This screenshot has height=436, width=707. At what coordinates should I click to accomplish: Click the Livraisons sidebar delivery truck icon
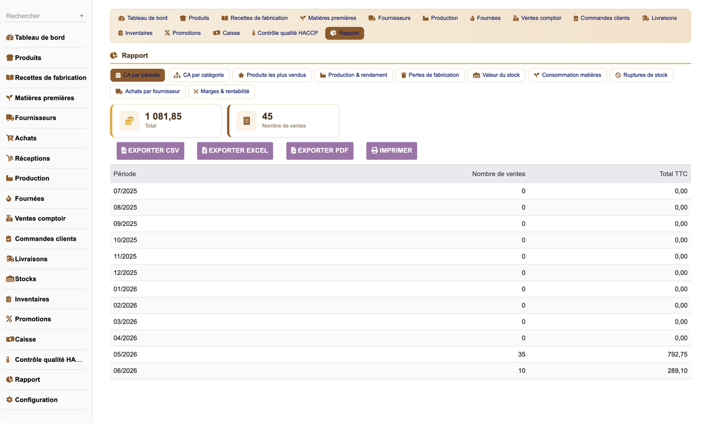point(10,259)
